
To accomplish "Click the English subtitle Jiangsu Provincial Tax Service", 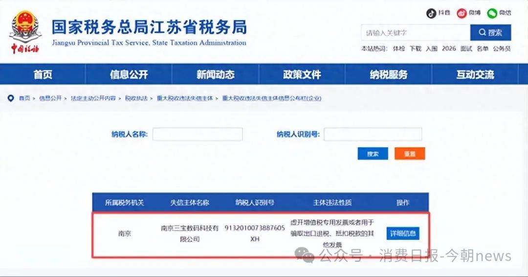I will point(149,43).
